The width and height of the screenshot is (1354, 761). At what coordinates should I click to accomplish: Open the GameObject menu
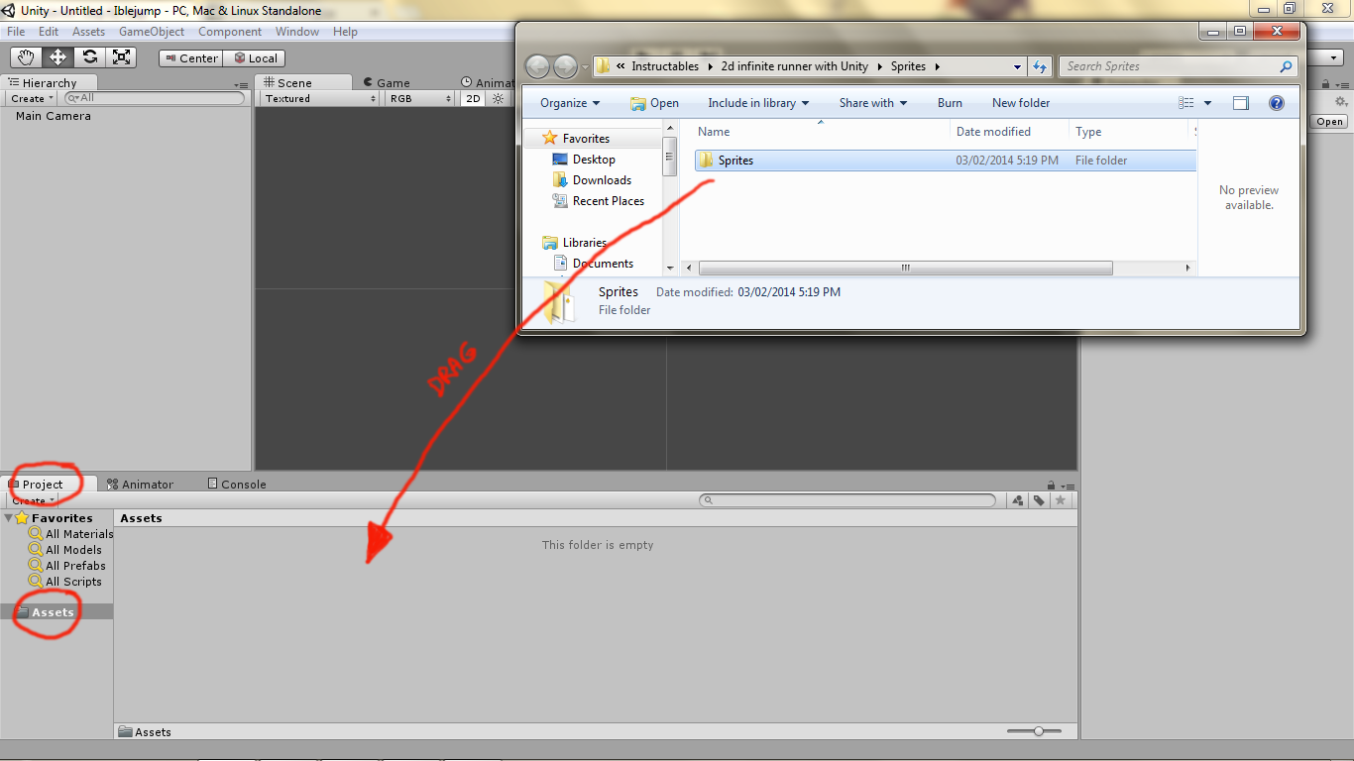click(153, 31)
